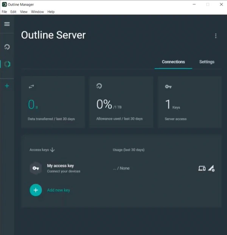
Task: Open the File menu
Action: pos(4,12)
